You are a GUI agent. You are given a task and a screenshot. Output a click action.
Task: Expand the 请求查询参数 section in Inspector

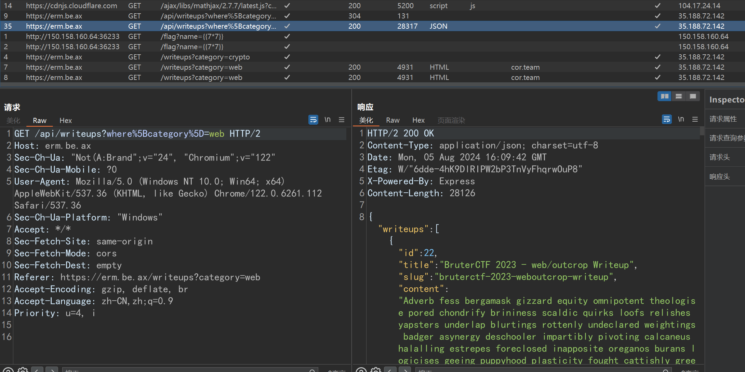click(725, 138)
